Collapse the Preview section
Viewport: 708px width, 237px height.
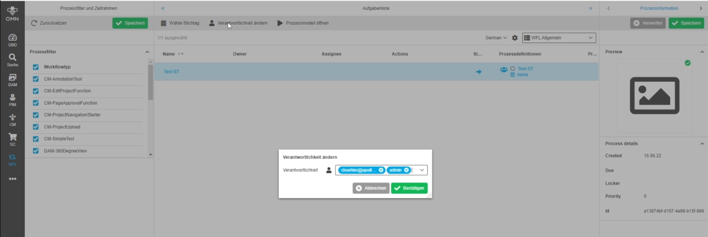tap(702, 52)
